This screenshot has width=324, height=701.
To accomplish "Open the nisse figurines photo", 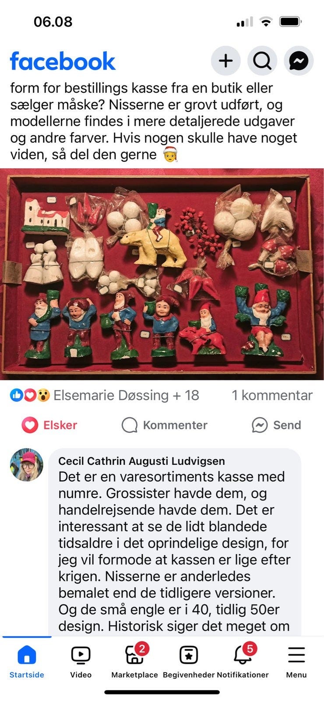I will pyautogui.click(x=162, y=274).
